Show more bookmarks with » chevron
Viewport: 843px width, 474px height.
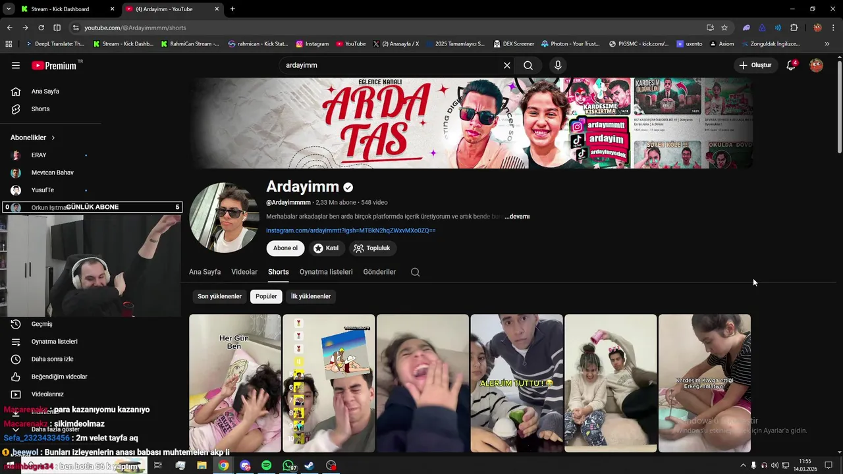pyautogui.click(x=827, y=44)
